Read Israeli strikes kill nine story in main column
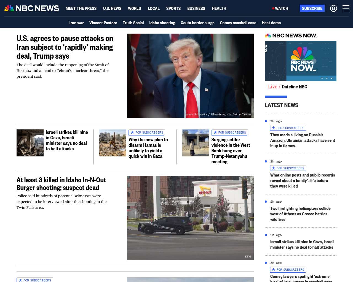Screen dimensions: 353x282 (67, 140)
